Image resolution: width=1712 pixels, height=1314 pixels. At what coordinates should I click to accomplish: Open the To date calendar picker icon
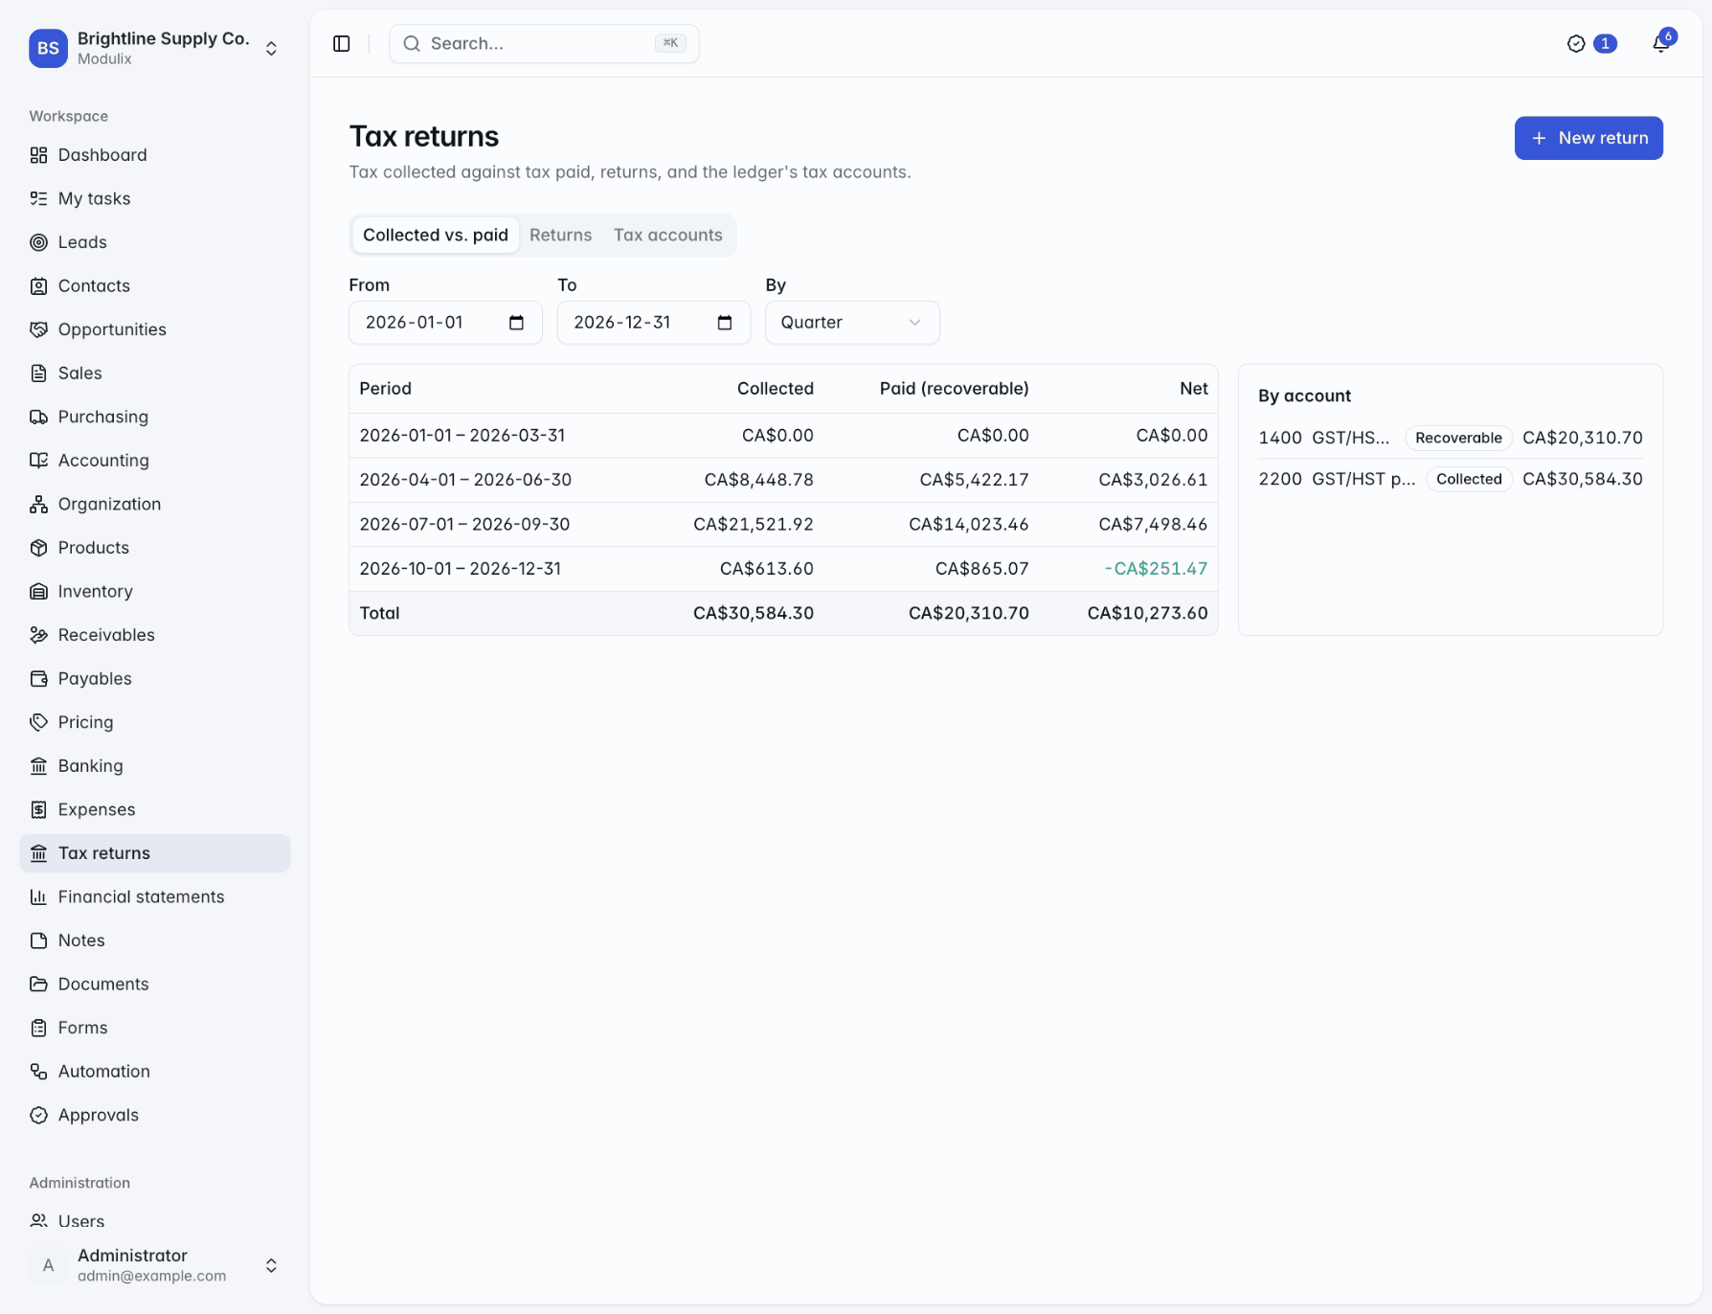[725, 323]
